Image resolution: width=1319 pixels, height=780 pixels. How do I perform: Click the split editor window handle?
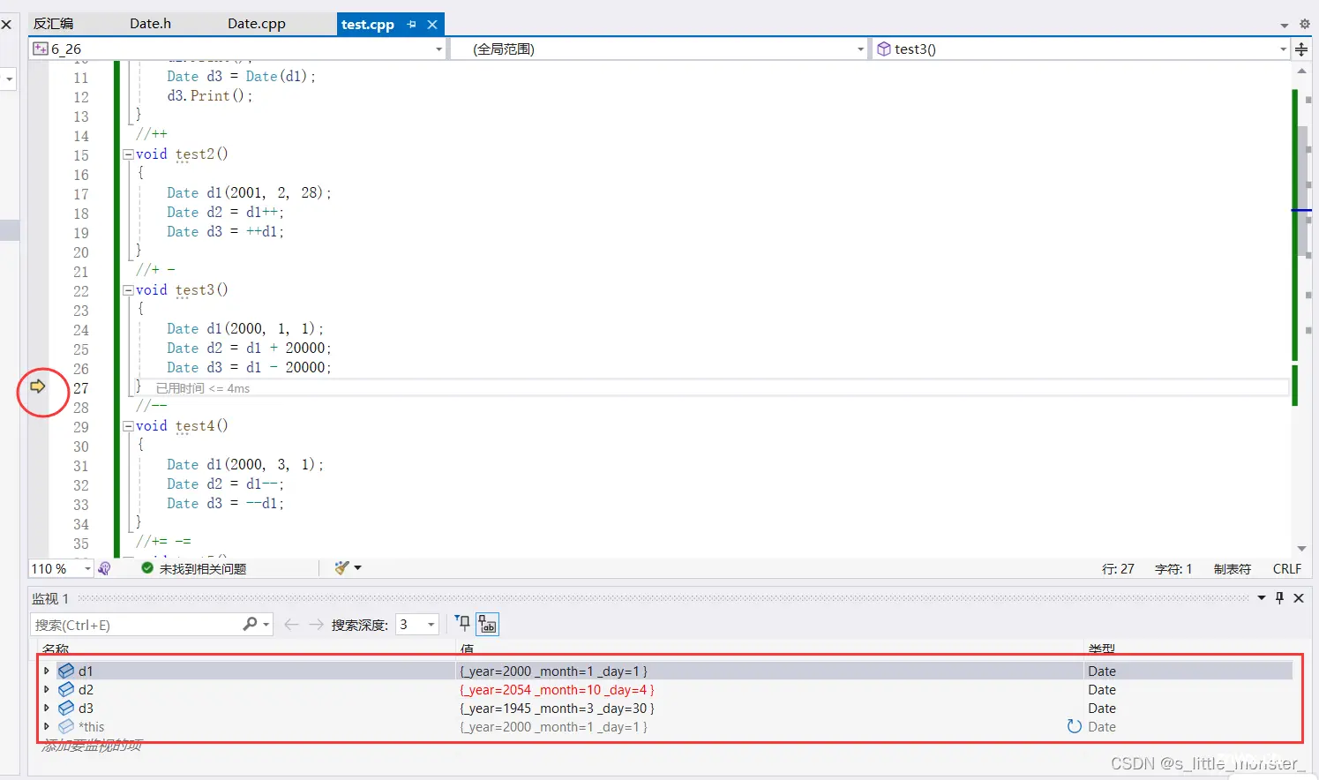coord(1301,49)
